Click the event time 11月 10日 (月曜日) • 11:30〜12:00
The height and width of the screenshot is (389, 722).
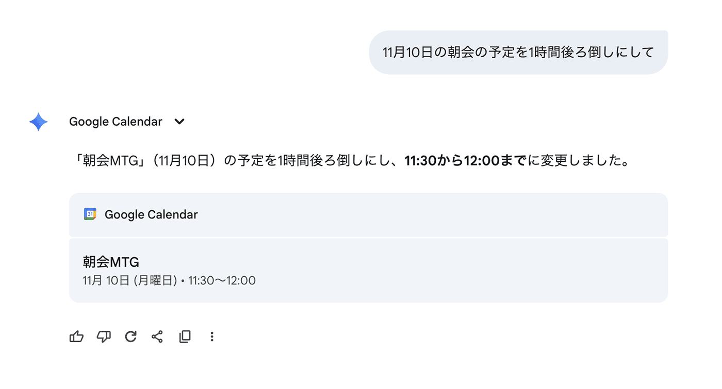(169, 281)
